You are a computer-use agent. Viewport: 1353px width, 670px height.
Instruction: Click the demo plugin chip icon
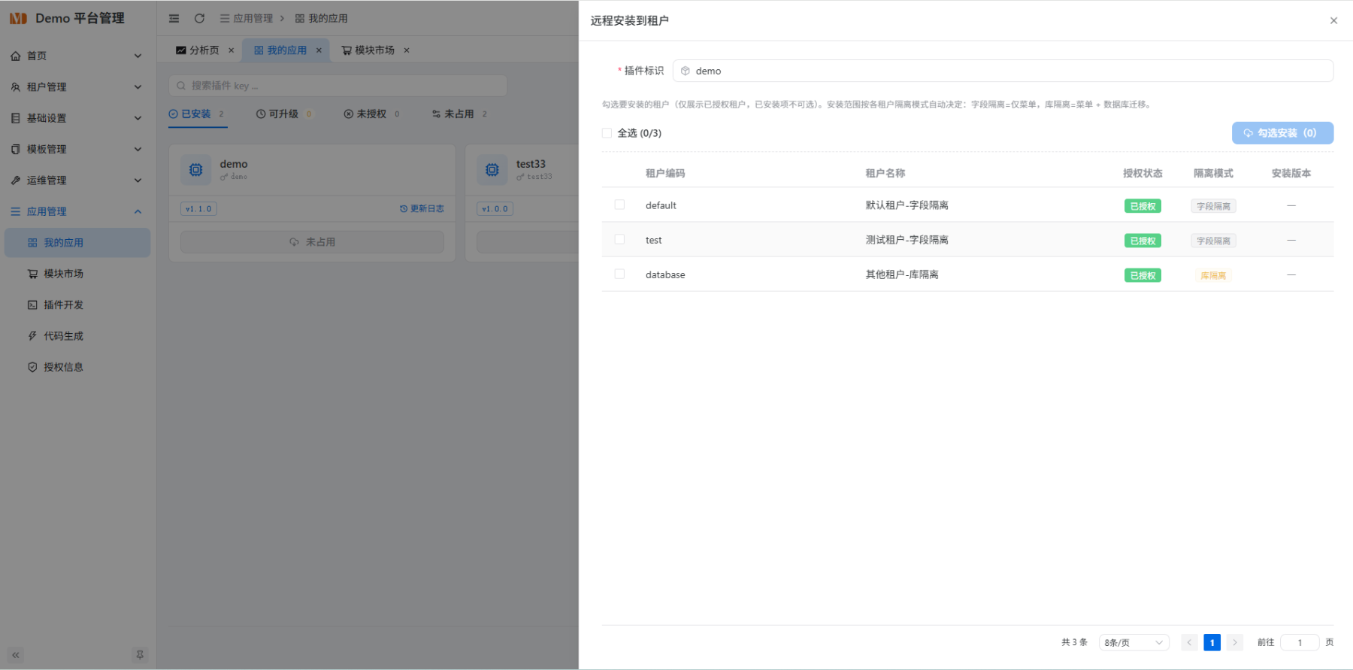tap(195, 170)
